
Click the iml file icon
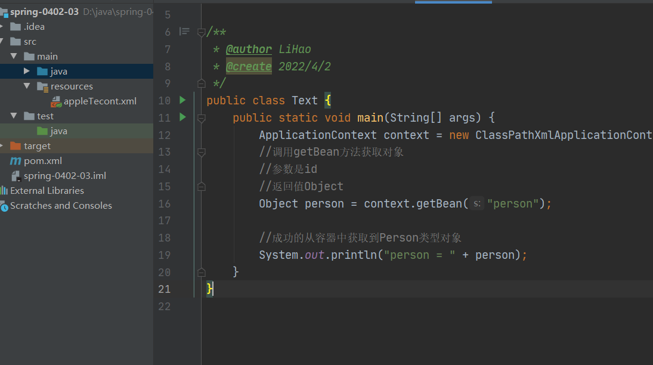pos(16,176)
